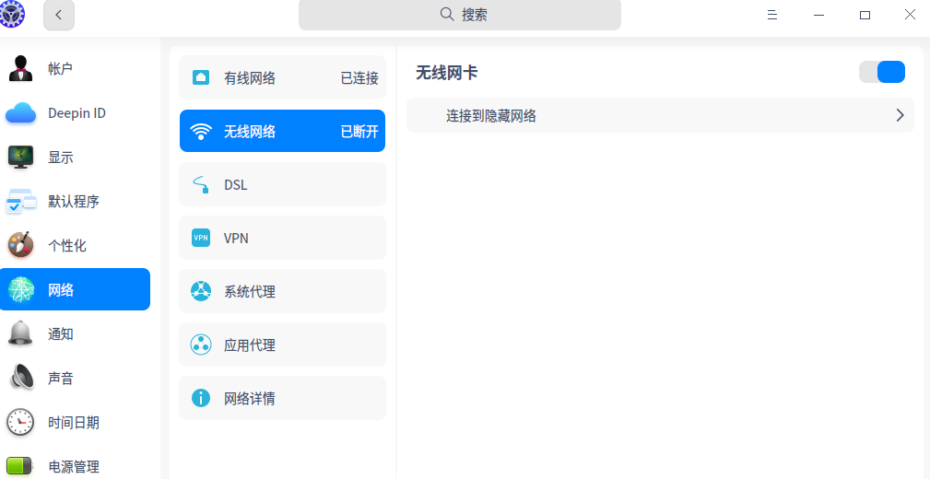The height and width of the screenshot is (479, 930).
Task: Click the 网络详情 info icon
Action: point(201,398)
